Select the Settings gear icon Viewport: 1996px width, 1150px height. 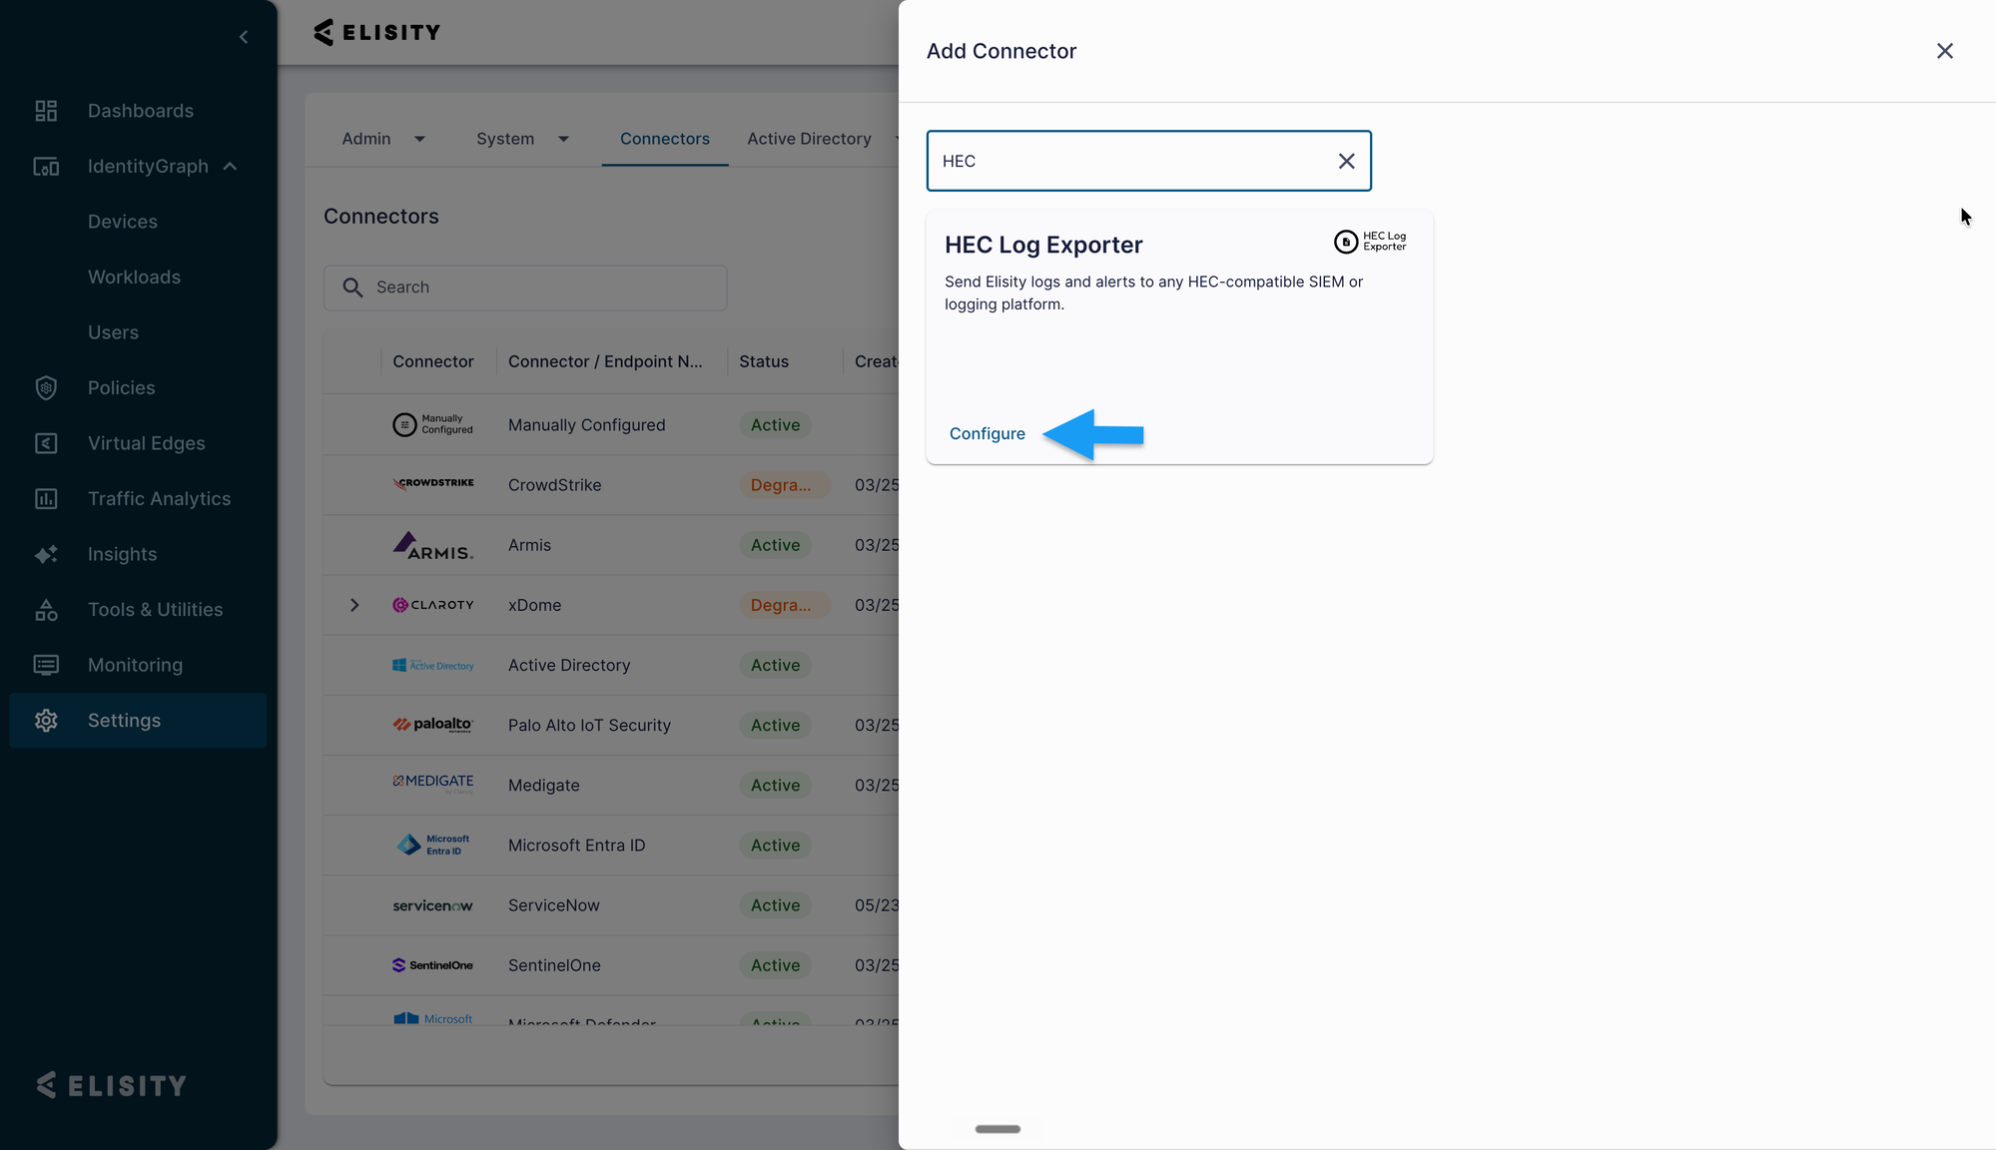(46, 721)
